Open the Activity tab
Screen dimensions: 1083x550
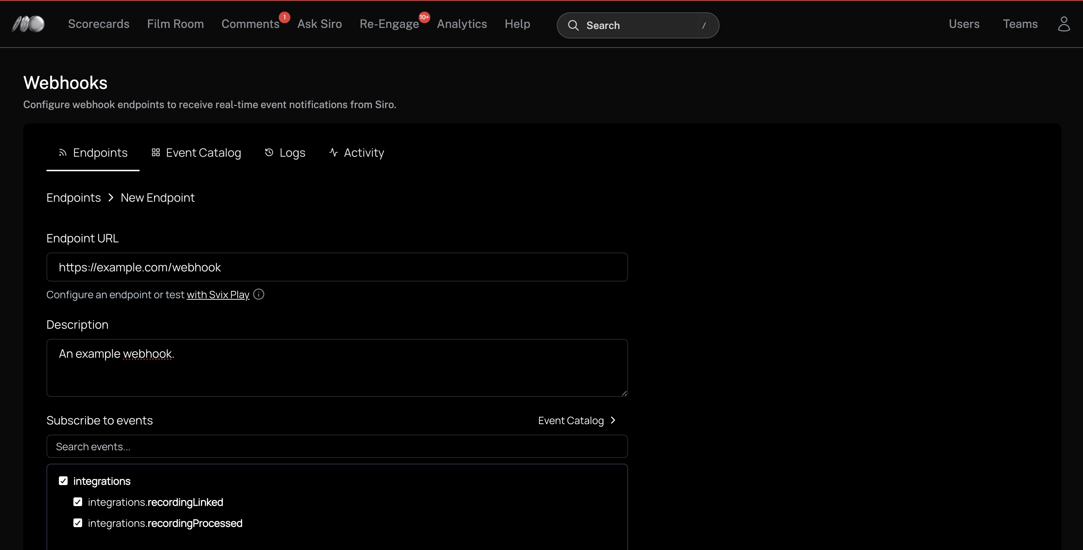[357, 153]
